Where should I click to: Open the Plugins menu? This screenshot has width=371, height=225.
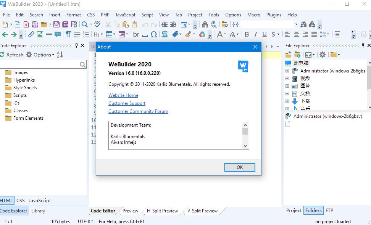pyautogui.click(x=274, y=15)
